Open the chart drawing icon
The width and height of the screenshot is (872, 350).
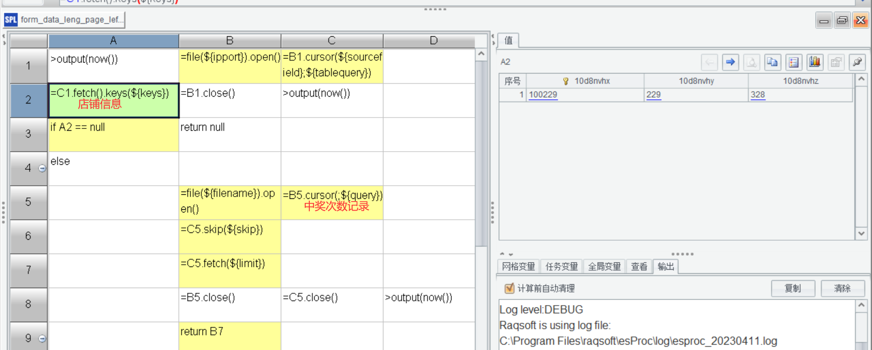[814, 62]
